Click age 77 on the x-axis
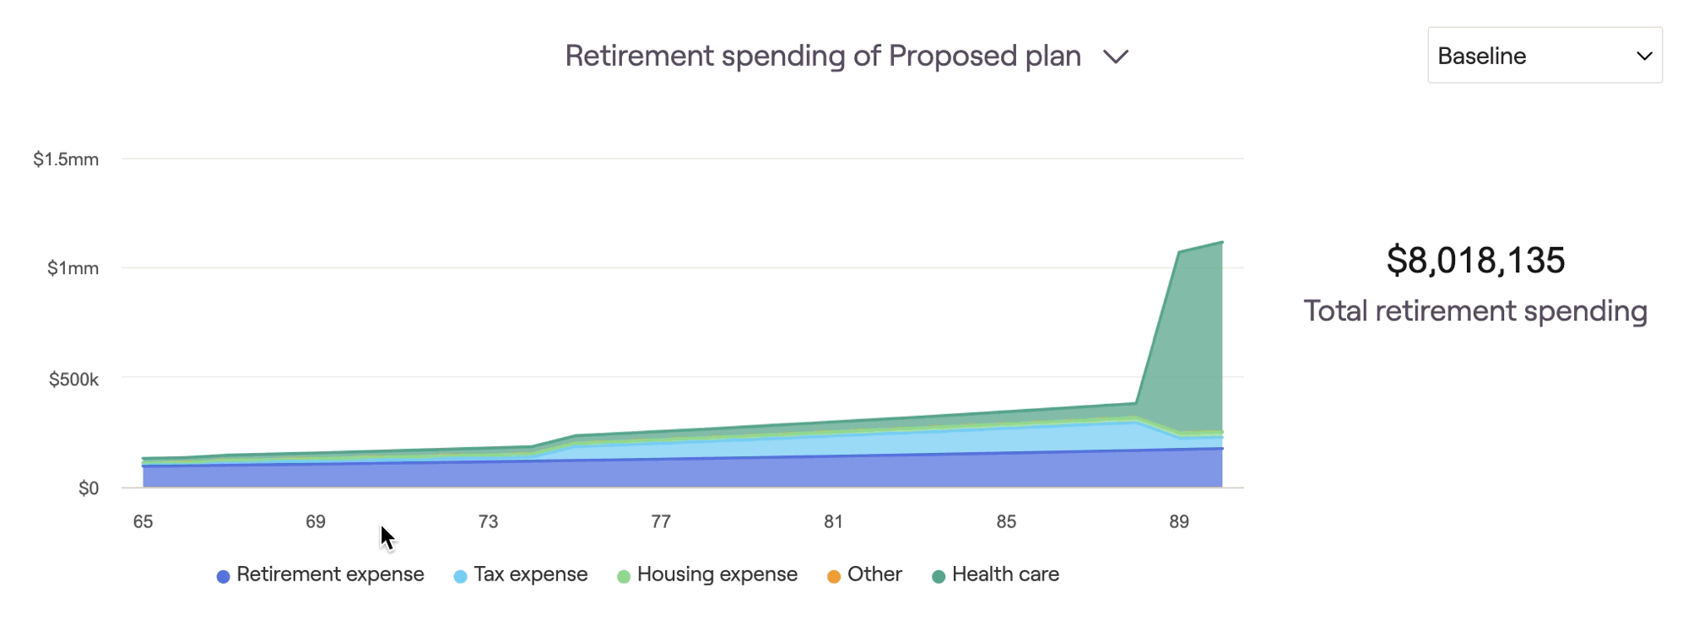The height and width of the screenshot is (620, 1688). 661,521
